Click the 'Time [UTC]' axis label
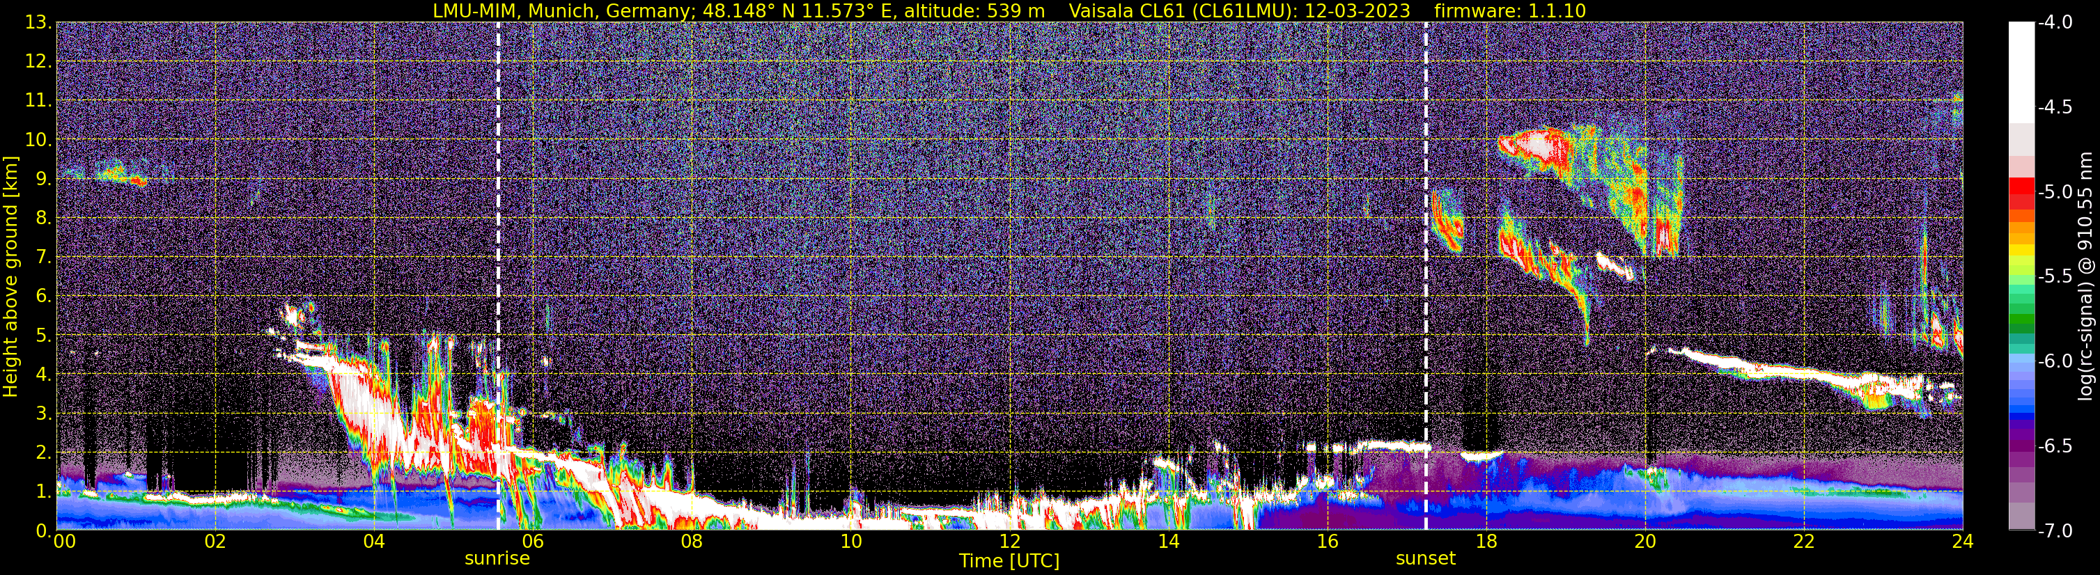 [1009, 561]
